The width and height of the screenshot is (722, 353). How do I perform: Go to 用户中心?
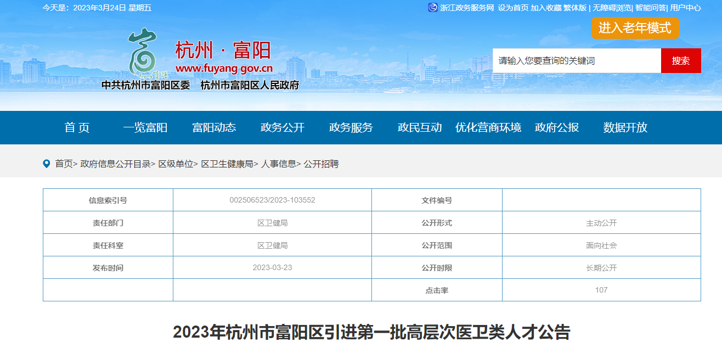[685, 8]
